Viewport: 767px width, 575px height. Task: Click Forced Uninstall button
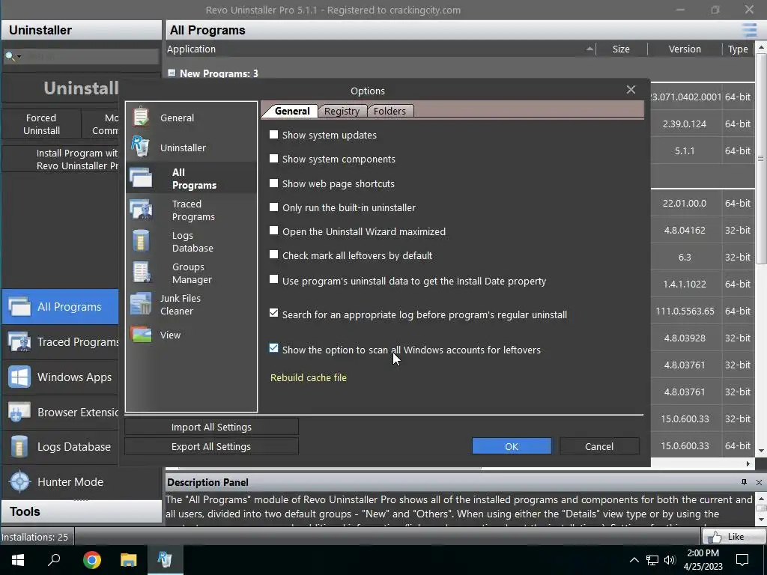coord(42,124)
